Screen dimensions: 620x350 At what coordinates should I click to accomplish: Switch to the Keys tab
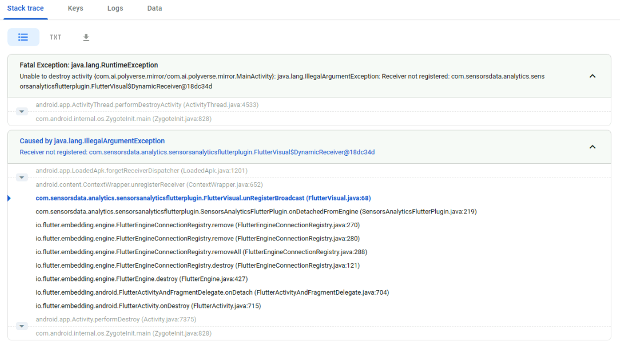[75, 9]
